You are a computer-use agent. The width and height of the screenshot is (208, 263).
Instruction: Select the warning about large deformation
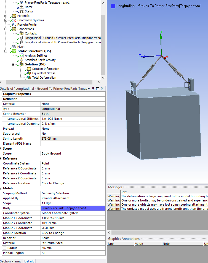point(158,196)
